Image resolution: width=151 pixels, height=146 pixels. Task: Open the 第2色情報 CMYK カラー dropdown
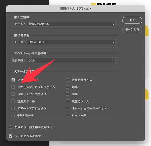click(71, 42)
